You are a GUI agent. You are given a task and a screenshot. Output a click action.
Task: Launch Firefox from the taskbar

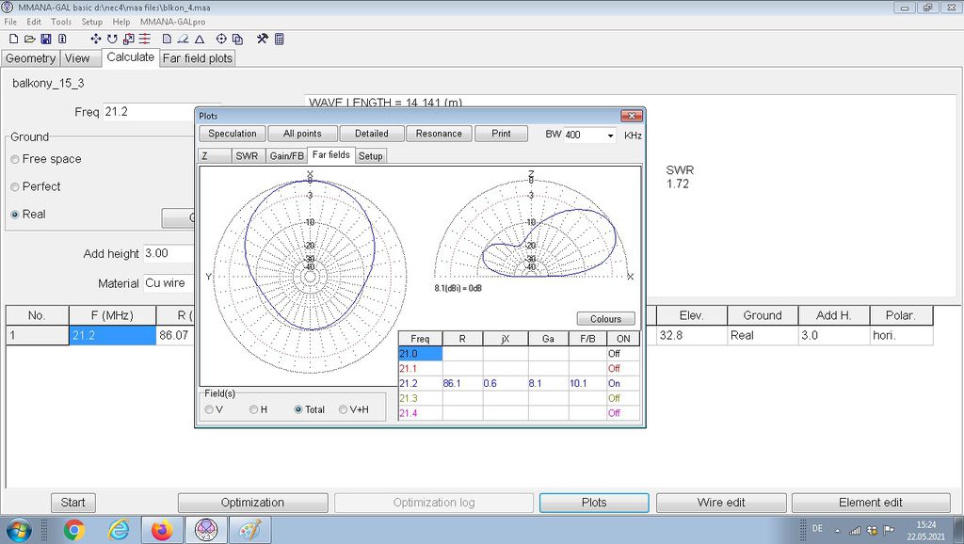click(162, 530)
